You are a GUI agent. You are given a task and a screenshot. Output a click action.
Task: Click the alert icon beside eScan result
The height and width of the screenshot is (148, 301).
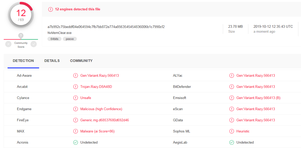(x=231, y=109)
